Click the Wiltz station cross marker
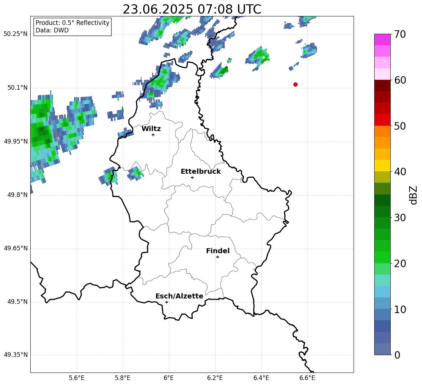This screenshot has width=422, height=385. 153,135
